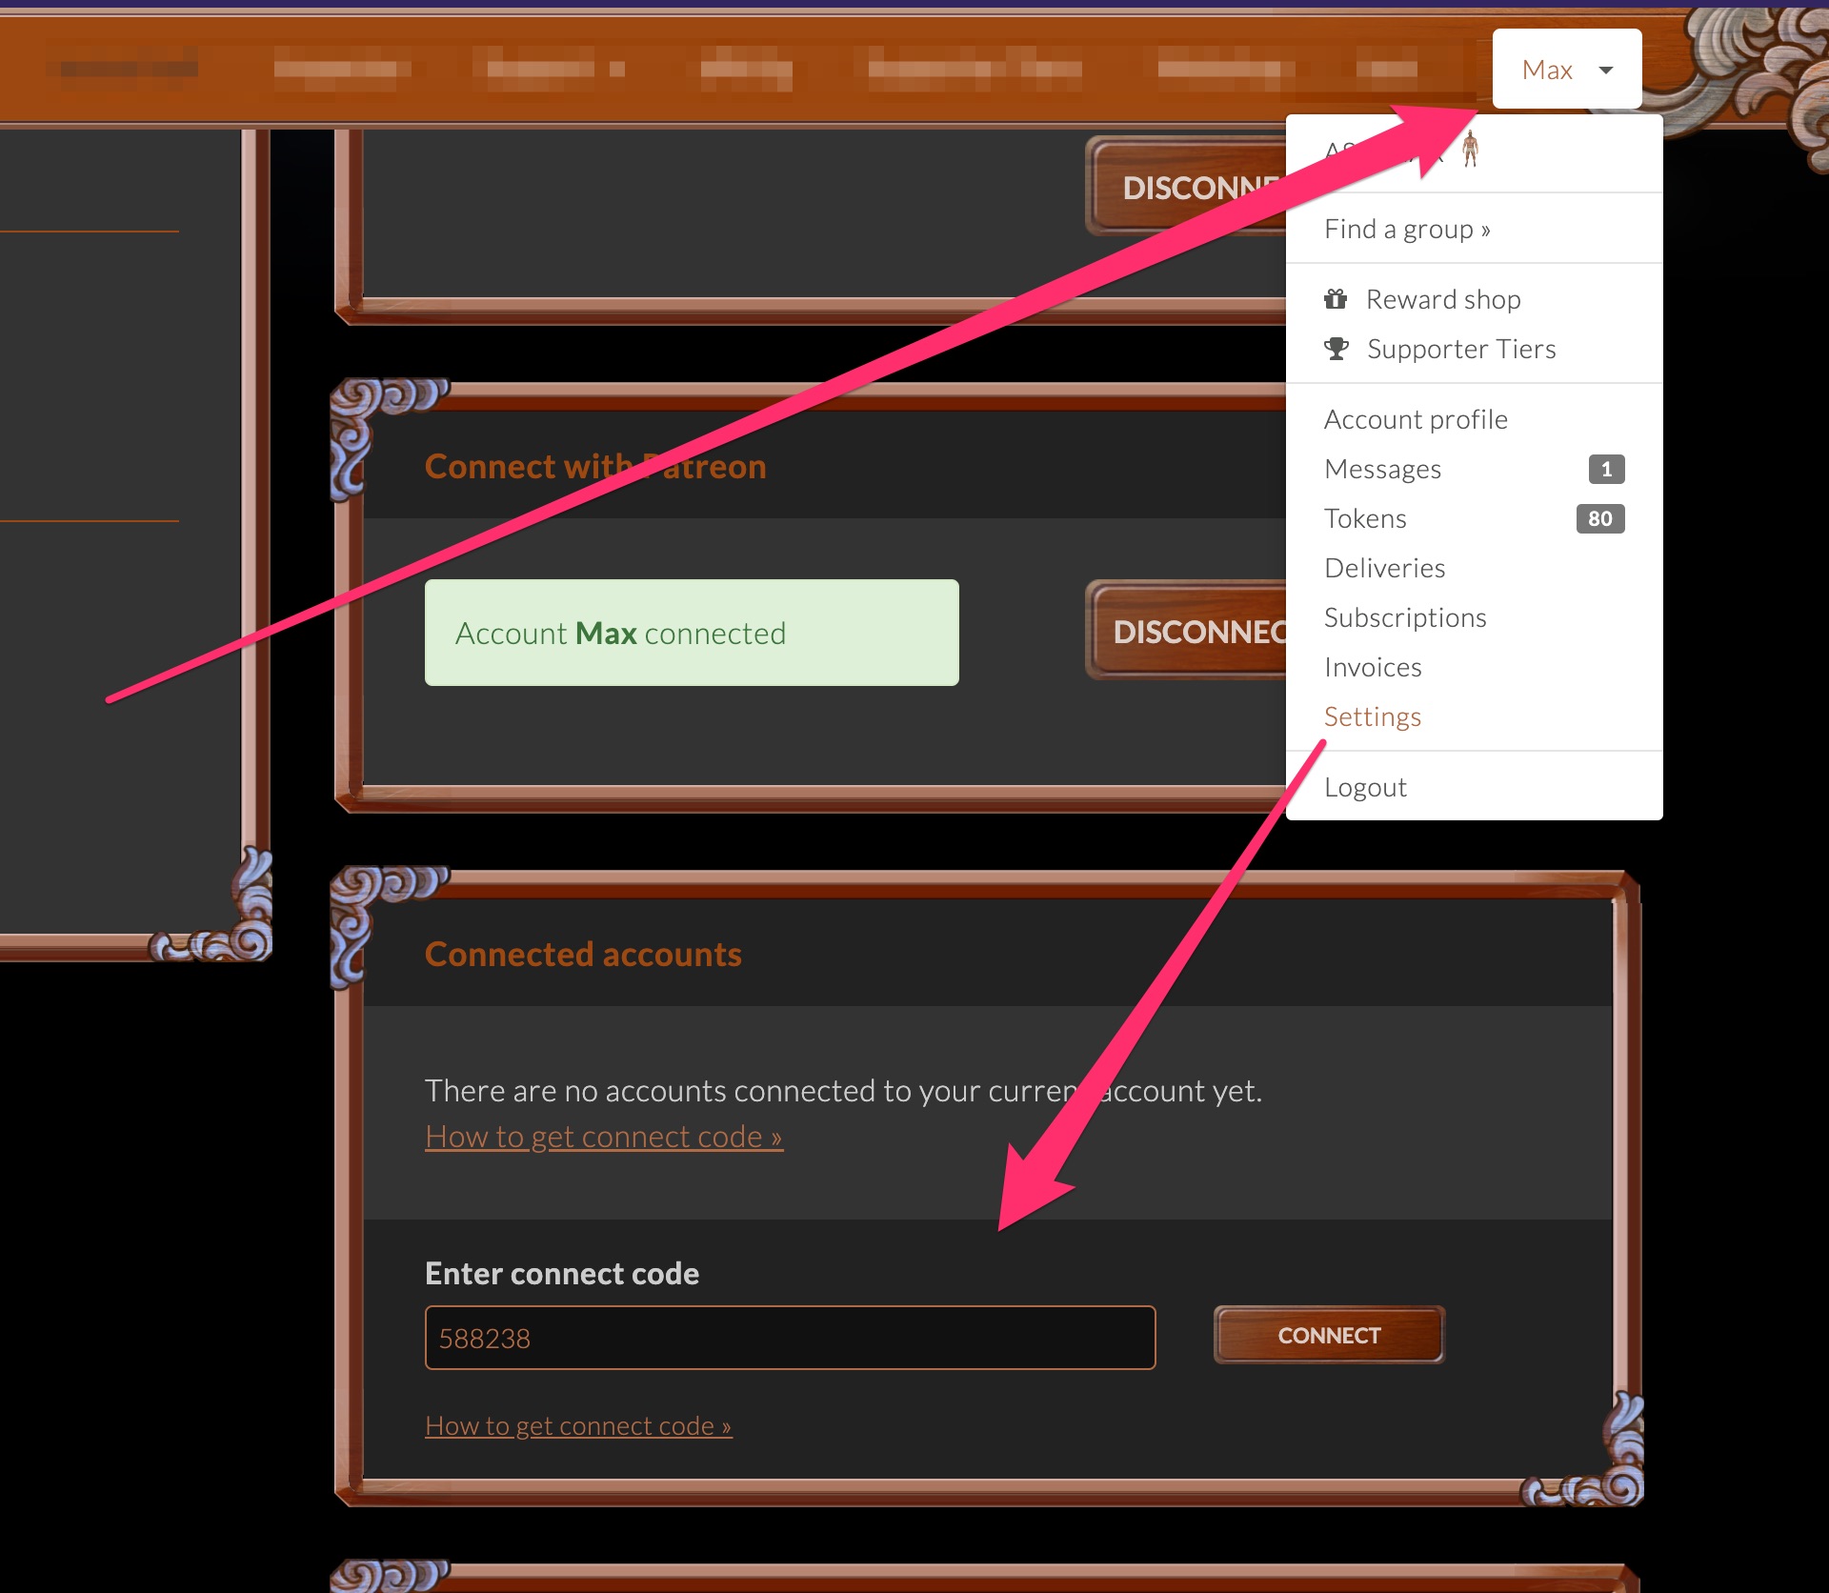The image size is (1829, 1593).
Task: Go to Settings from the menu
Action: coord(1372,716)
